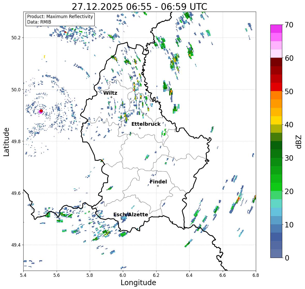Click the dBZ colorbar label
Image resolution: width=305 pixels, height=289 pixels.
pyautogui.click(x=299, y=142)
